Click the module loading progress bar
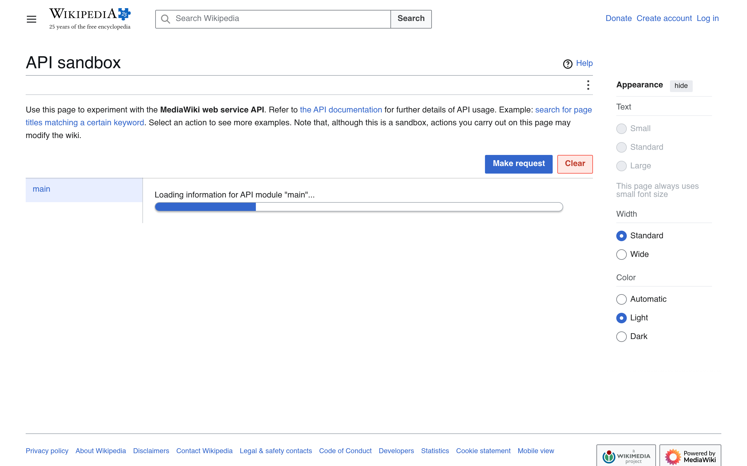The image size is (747, 466). click(359, 207)
